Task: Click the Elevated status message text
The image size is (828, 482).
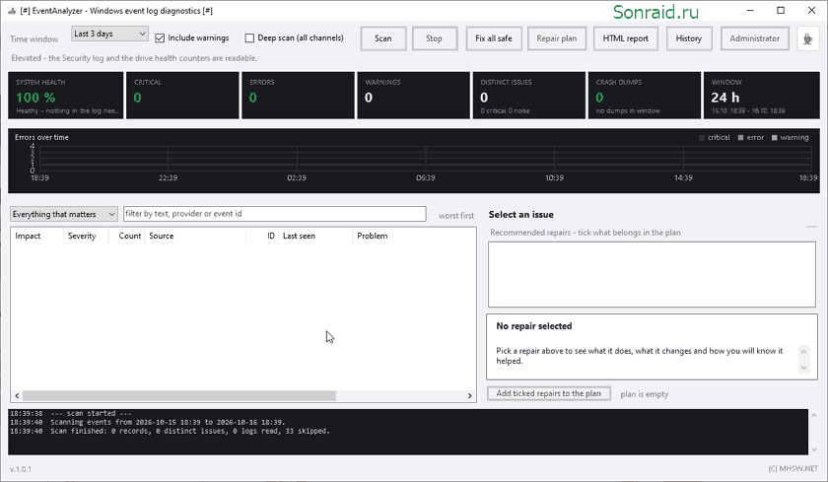Action: pyautogui.click(x=135, y=58)
